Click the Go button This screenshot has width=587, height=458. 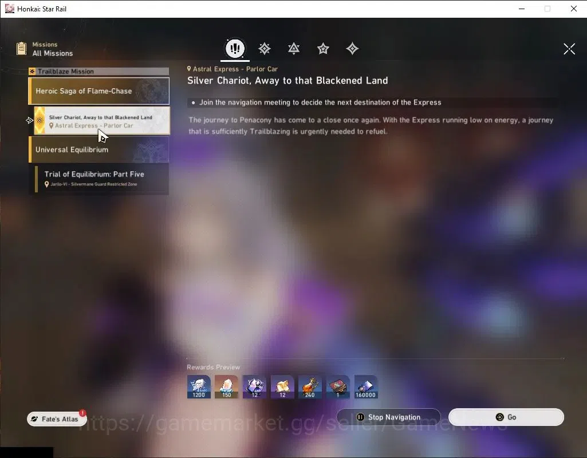point(506,417)
